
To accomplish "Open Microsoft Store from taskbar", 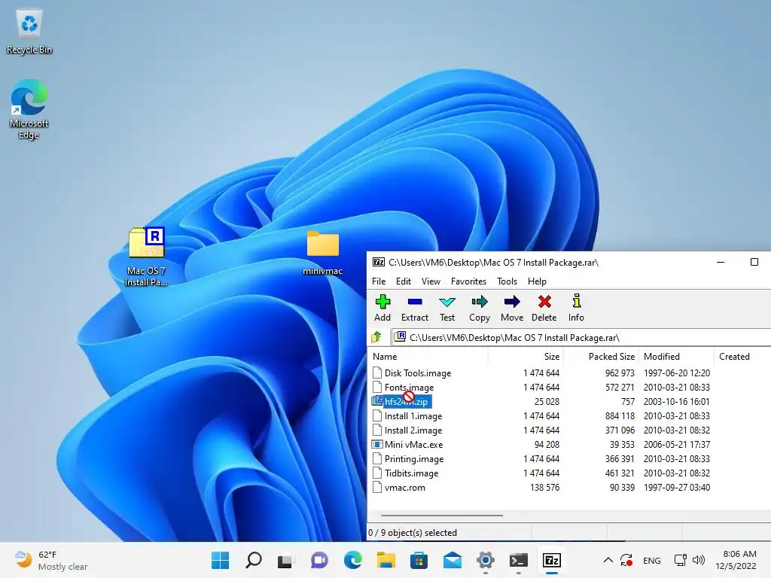I will click(x=419, y=560).
